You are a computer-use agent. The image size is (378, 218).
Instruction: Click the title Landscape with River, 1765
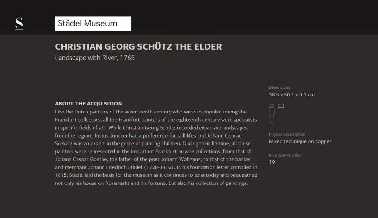(x=95, y=58)
